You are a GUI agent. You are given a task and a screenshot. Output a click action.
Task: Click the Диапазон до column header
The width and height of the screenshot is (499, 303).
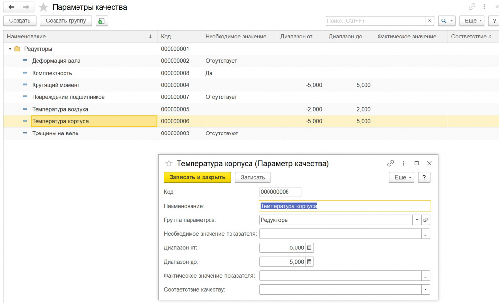click(350, 37)
